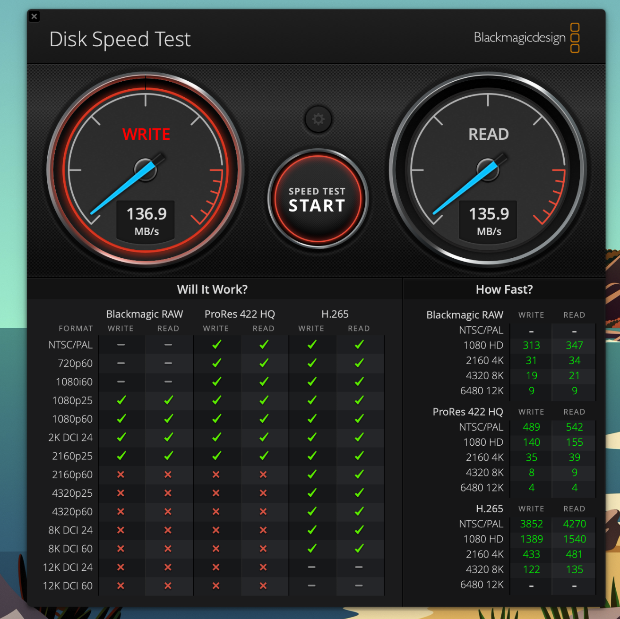Click ProRes 422 HQ read cross for 12K DCI 24
620x619 pixels.
click(263, 567)
